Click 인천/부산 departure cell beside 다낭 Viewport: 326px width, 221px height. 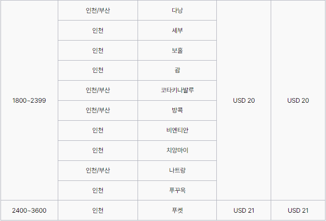tap(98, 11)
